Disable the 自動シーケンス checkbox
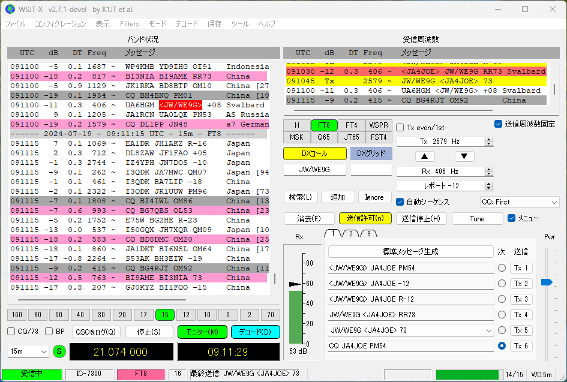Image resolution: width=567 pixels, height=382 pixels. tap(400, 201)
